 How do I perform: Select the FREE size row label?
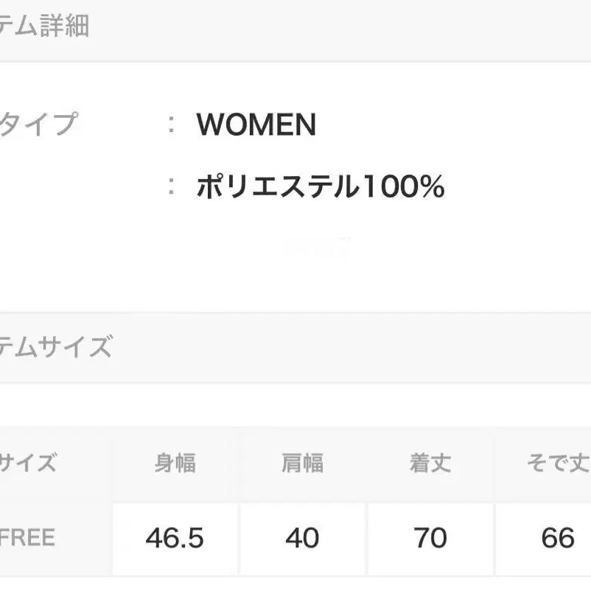pyautogui.click(x=28, y=537)
